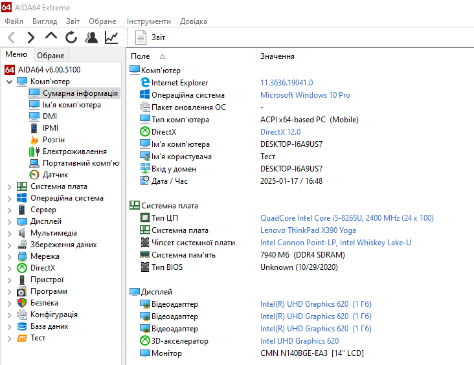Expand the Програми tree node
The height and width of the screenshot is (365, 474).
(x=9, y=292)
